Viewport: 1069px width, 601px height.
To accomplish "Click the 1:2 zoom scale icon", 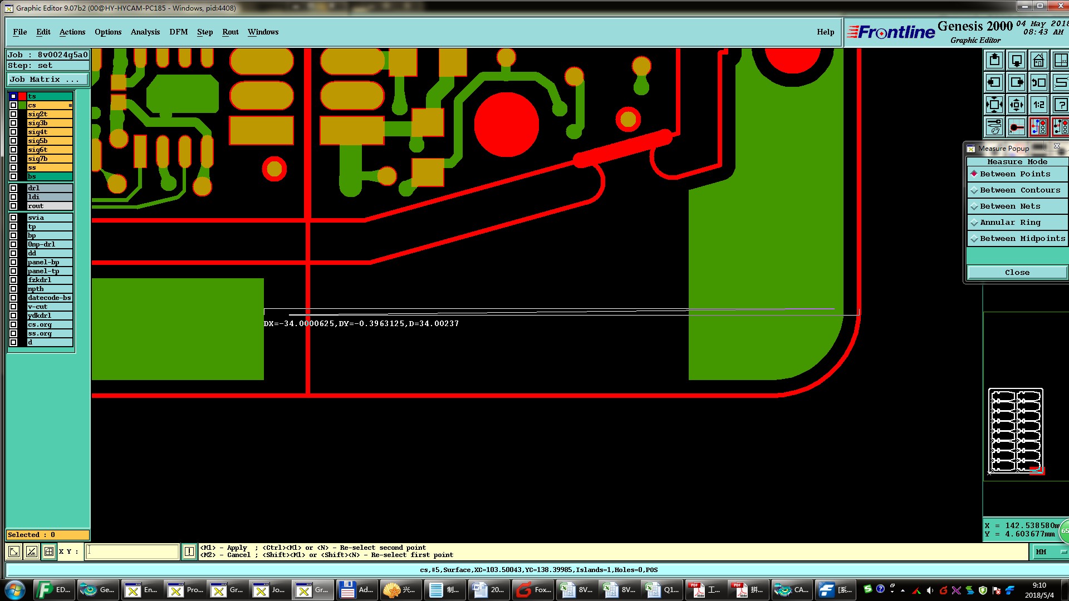I will pyautogui.click(x=1038, y=105).
